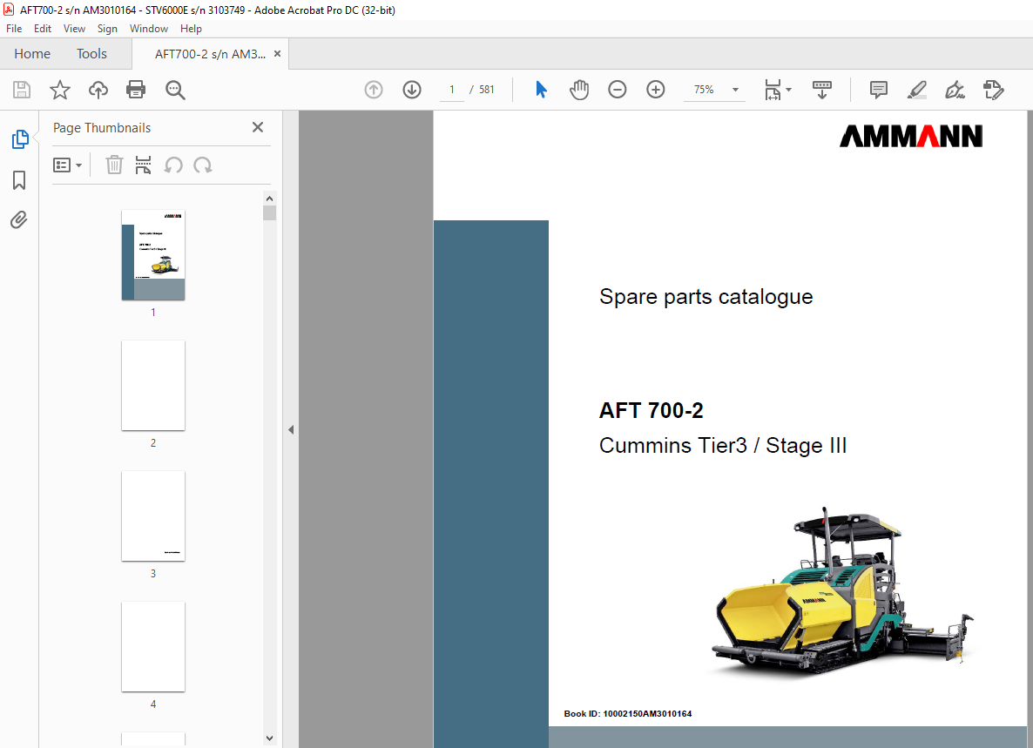Click the Book ID 10002150AM3010164 text

(x=628, y=714)
